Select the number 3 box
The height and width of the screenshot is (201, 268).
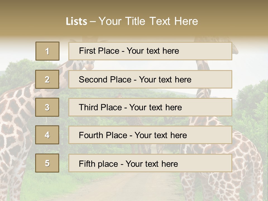(x=47, y=107)
